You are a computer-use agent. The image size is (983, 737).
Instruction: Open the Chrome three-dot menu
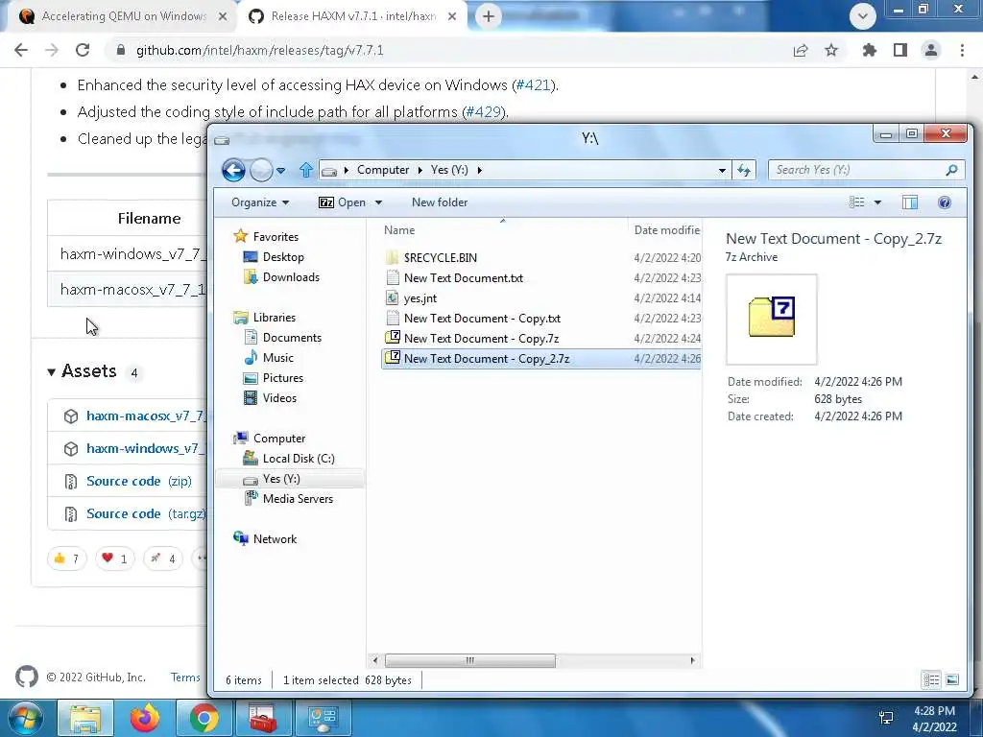point(962,50)
